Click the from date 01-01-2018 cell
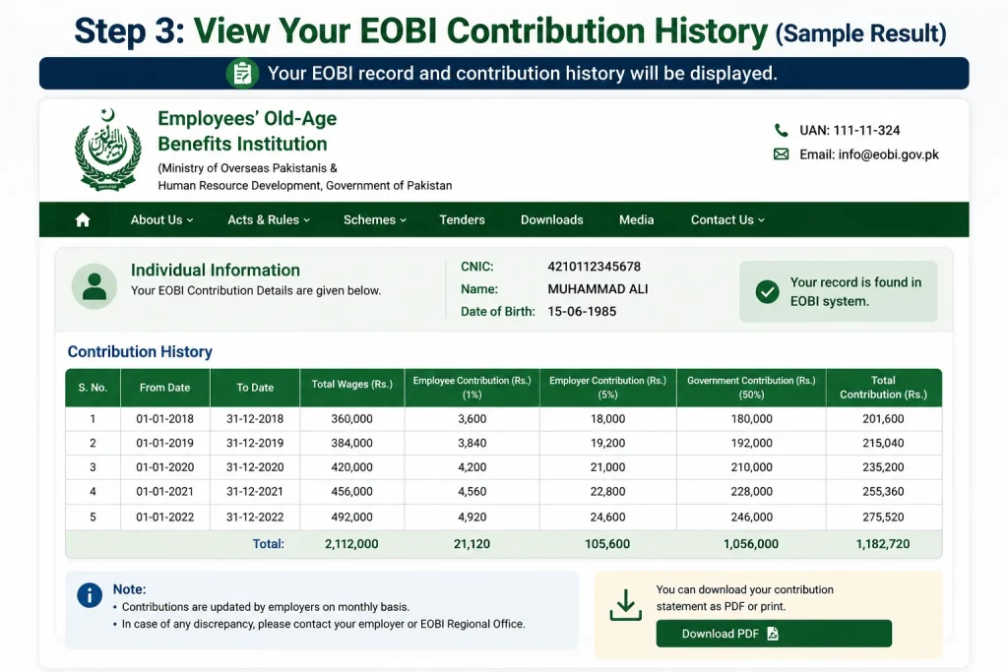The height and width of the screenshot is (672, 1008). [x=164, y=419]
